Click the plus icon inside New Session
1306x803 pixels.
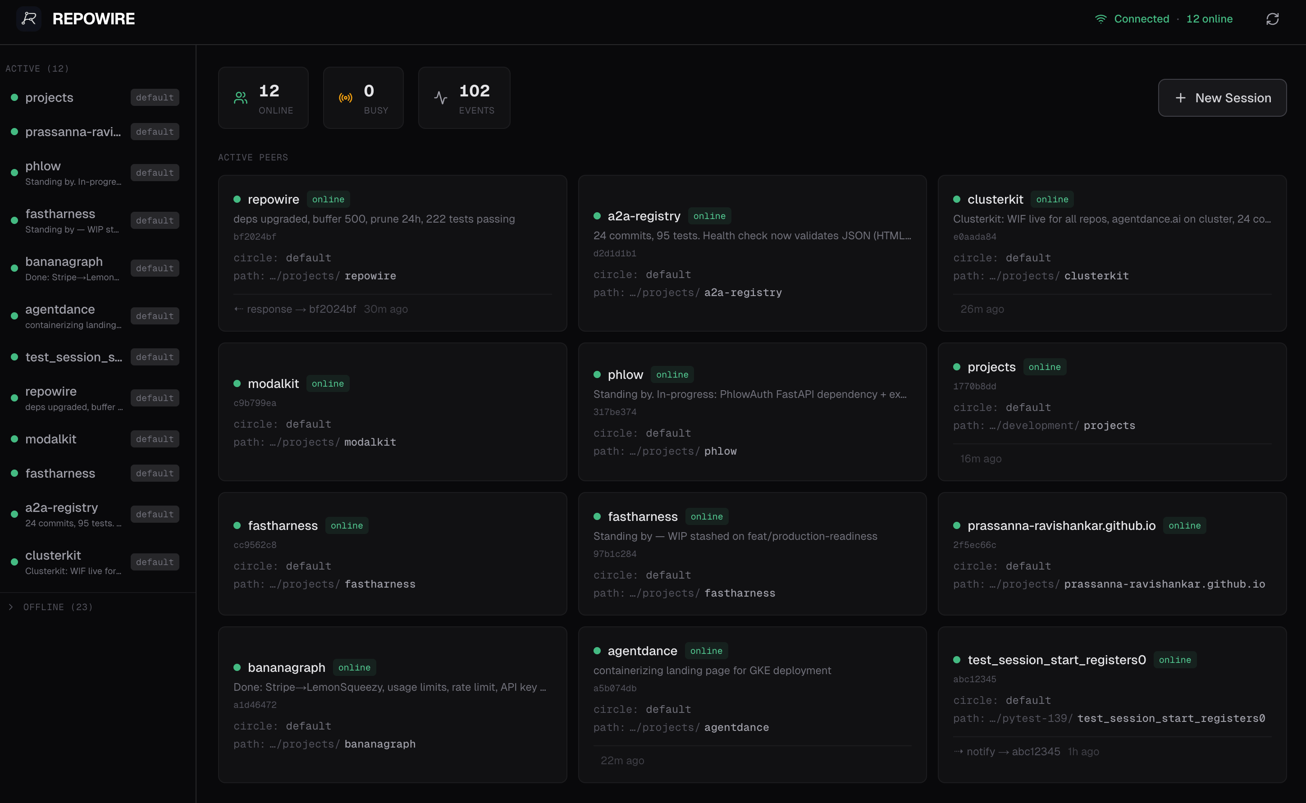pos(1180,98)
